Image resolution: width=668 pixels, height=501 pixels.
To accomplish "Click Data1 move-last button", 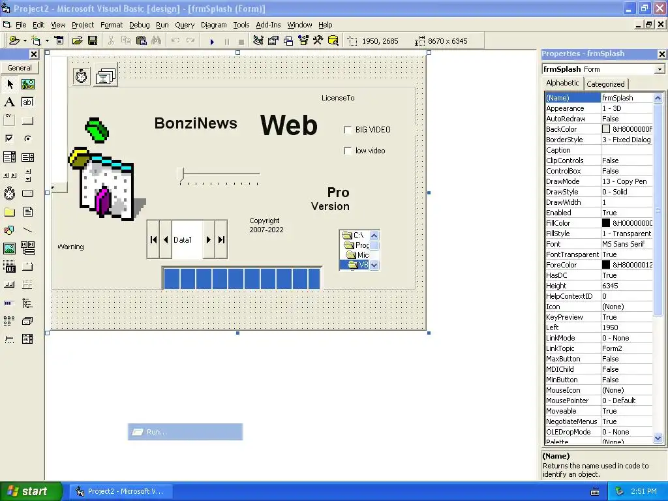I will (x=221, y=240).
